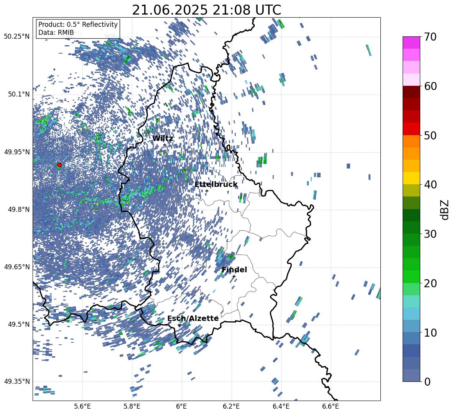Image resolution: width=454 pixels, height=414 pixels.
Task: Click the 6.2°E longitude tick label
Action: (231, 406)
